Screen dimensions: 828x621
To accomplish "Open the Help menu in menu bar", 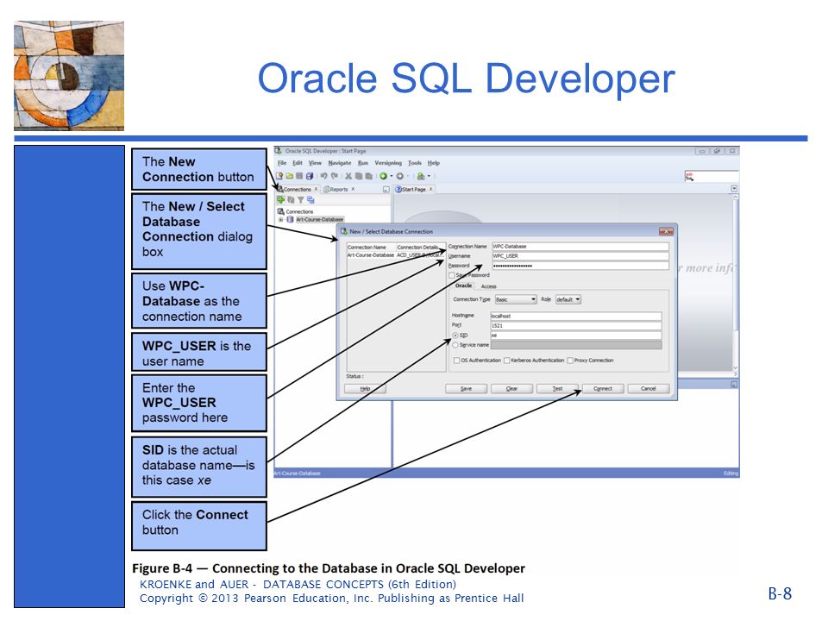I will coord(434,163).
